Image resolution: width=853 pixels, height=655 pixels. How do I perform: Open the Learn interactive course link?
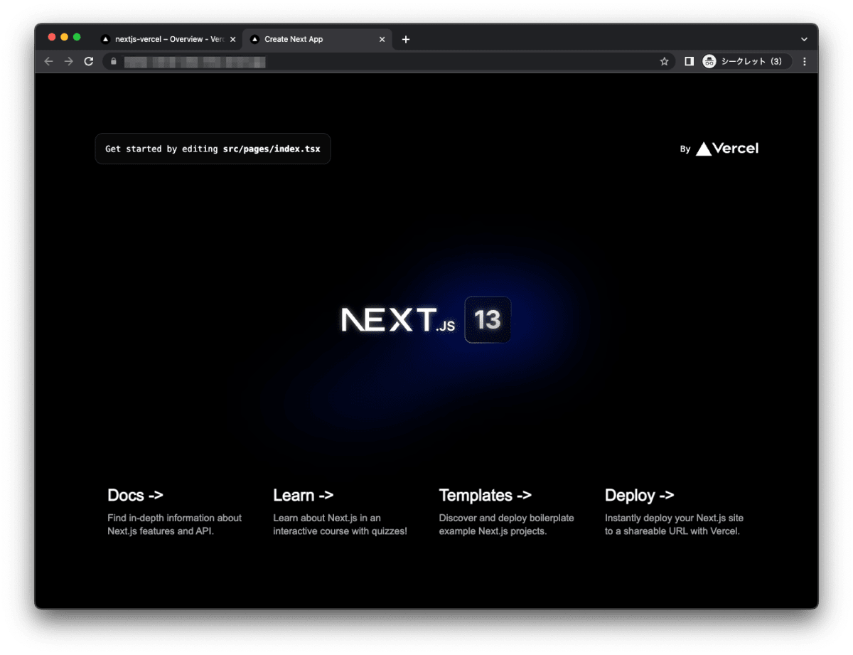pyautogui.click(x=304, y=495)
